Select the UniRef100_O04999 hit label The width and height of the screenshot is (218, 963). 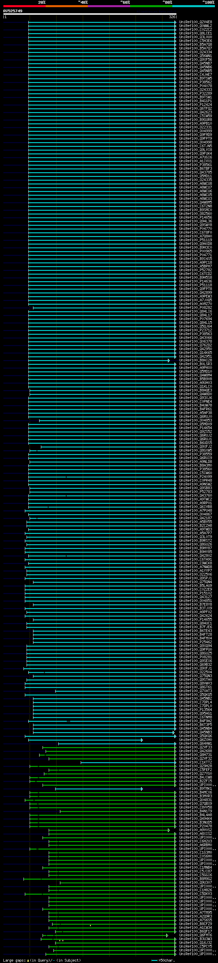[196, 131]
